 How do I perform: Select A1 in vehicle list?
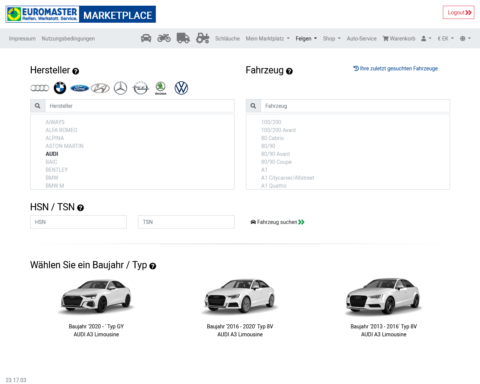[x=264, y=170]
